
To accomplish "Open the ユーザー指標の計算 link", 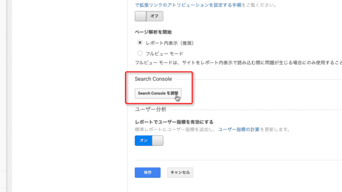I will (x=238, y=129).
